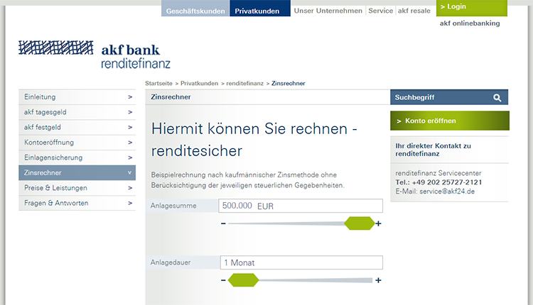
Task: Click the Anlagedauer green slider handle
Action: point(243,280)
